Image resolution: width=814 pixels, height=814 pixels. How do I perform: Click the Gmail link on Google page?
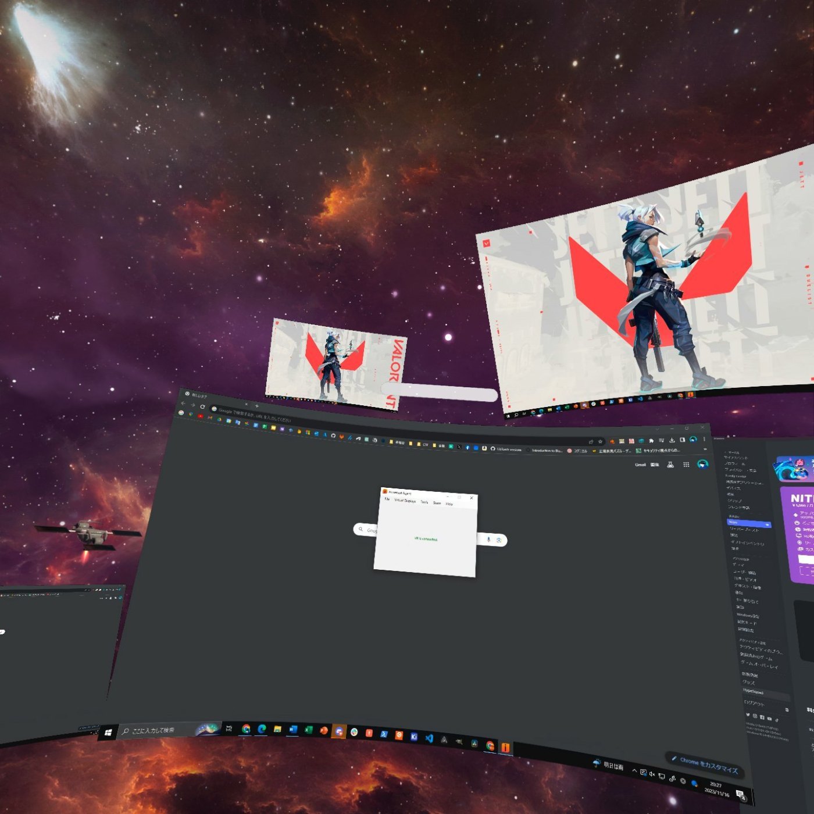pyautogui.click(x=640, y=465)
